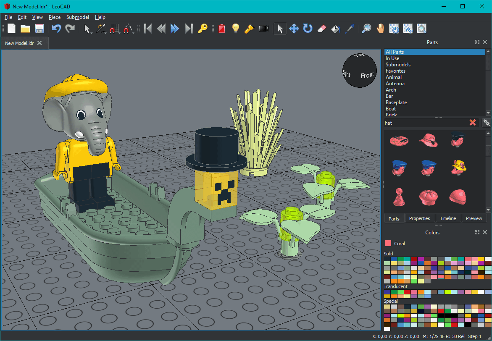Activate the Rotate tool with blue circular arrow
The width and height of the screenshot is (492, 341).
coord(308,29)
